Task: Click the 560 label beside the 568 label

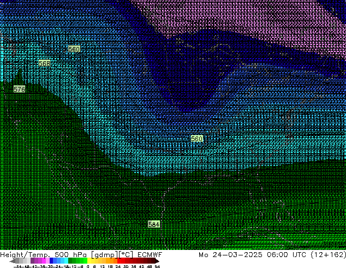Action: 74,49
